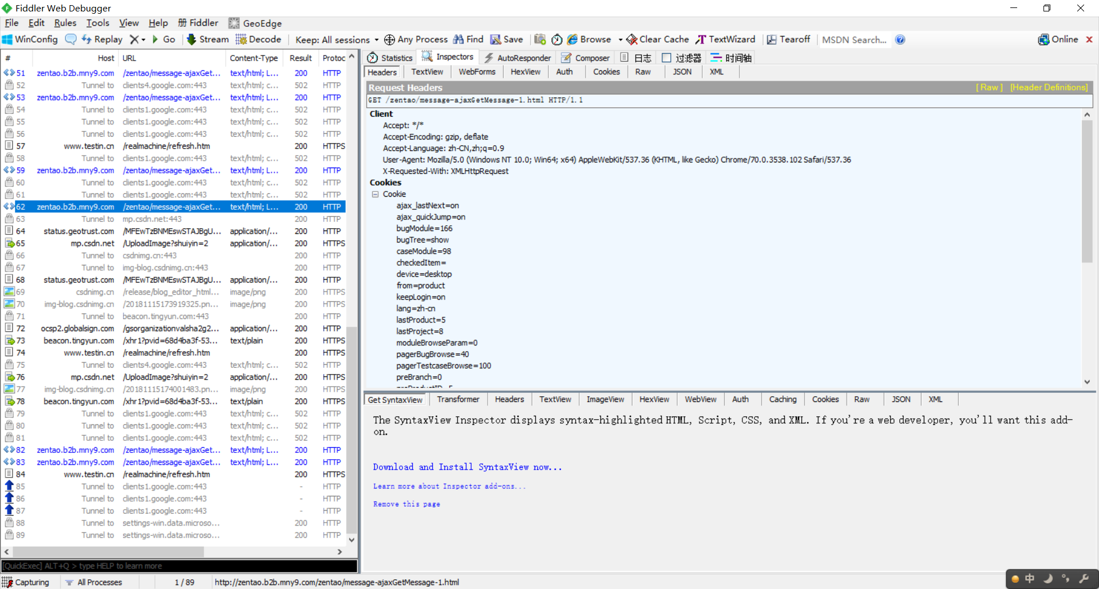Click Remove this page link
1099x589 pixels.
[x=406, y=504]
